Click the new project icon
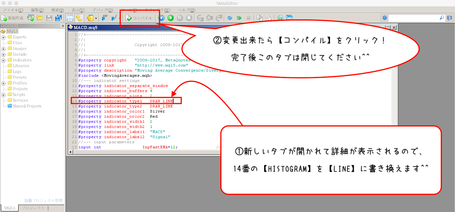This screenshot has height=212, width=455. coord(31,18)
